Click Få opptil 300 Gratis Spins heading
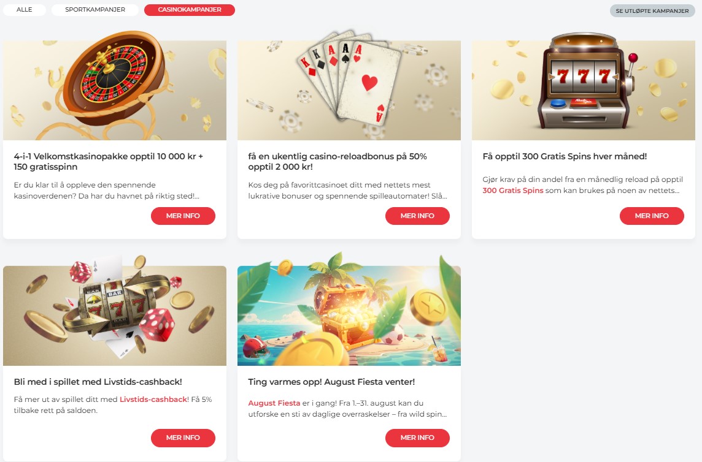 pos(565,156)
